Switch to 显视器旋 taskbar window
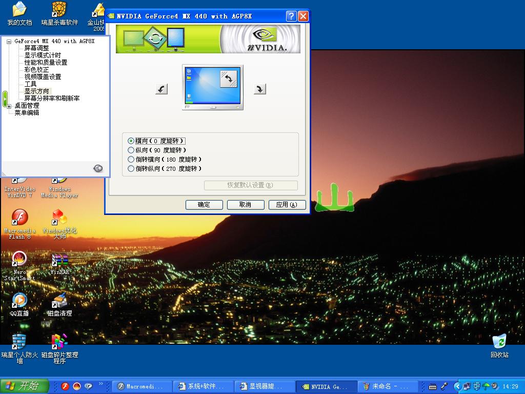525x394 pixels. (265, 387)
